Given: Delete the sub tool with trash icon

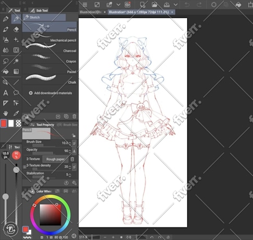Looking at the screenshot, I should (x=75, y=117).
